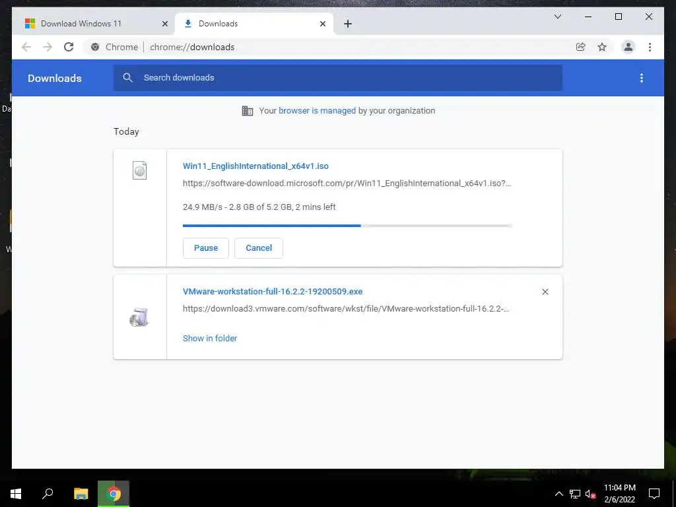This screenshot has width=676, height=507.
Task: Open the Windows Start menu
Action: (x=16, y=494)
